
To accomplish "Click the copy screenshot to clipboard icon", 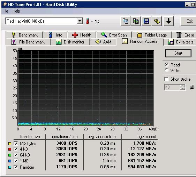I will [x=136, y=21].
